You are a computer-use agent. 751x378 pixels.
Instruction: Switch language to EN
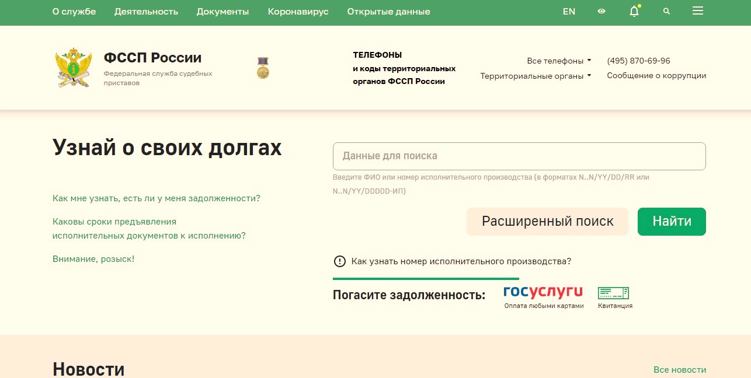pyautogui.click(x=569, y=11)
